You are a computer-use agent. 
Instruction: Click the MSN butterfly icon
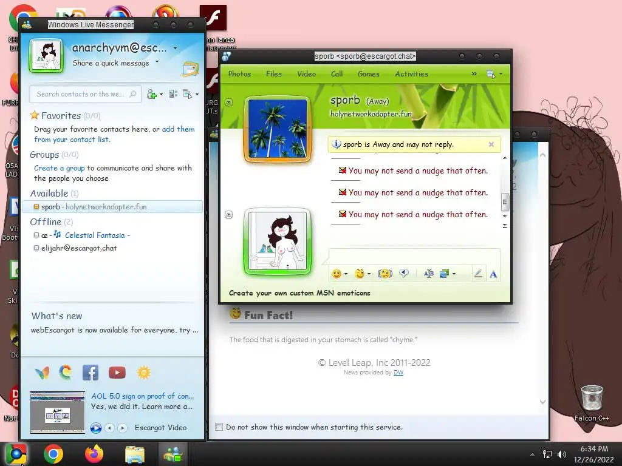click(43, 373)
